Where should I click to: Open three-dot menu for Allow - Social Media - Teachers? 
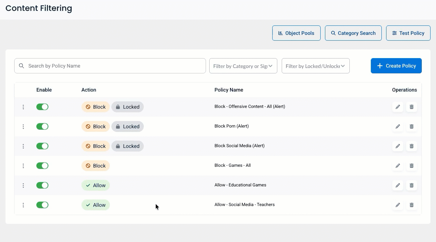pyautogui.click(x=23, y=205)
